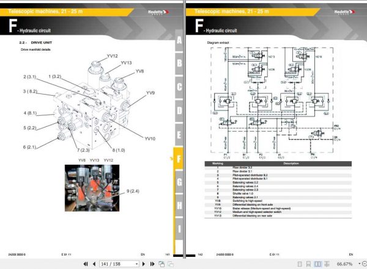The width and height of the screenshot is (367, 269).
Task: Click the '9 (2.4)' photo callout
Action: pos(133,191)
